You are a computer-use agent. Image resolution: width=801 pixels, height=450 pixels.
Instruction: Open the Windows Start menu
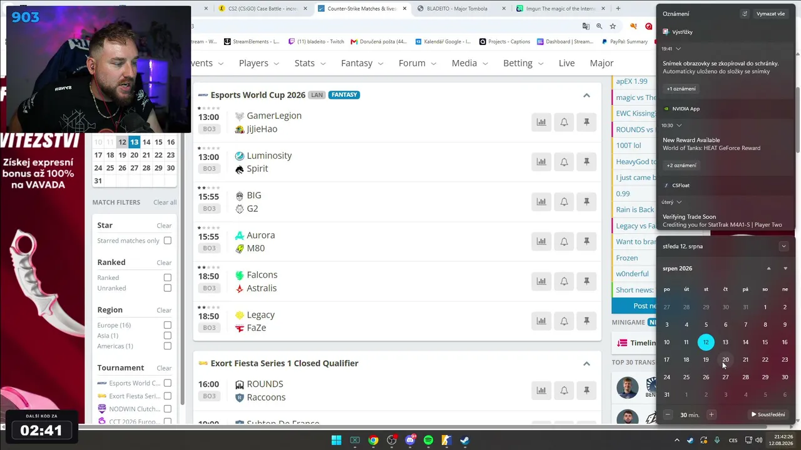[x=336, y=440]
